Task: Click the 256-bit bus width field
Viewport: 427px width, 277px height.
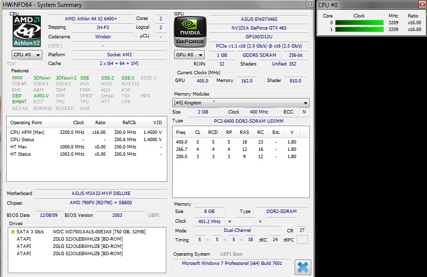Action: pos(296,55)
